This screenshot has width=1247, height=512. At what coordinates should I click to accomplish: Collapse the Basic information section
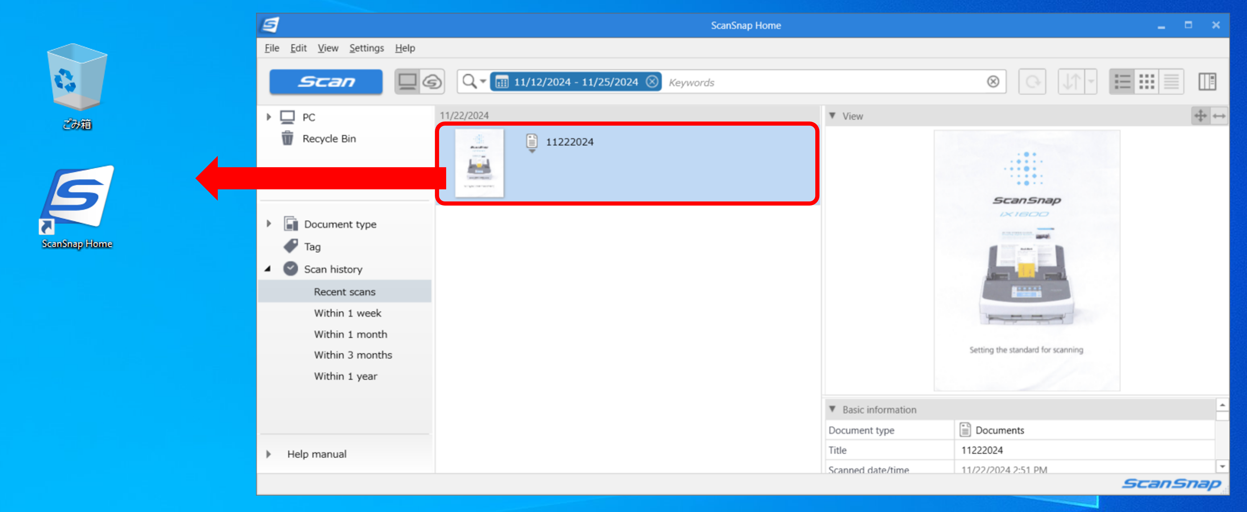[832, 409]
